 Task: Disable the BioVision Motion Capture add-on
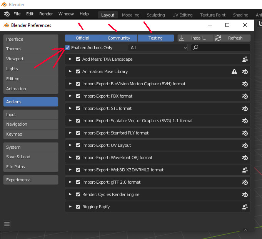[78, 84]
